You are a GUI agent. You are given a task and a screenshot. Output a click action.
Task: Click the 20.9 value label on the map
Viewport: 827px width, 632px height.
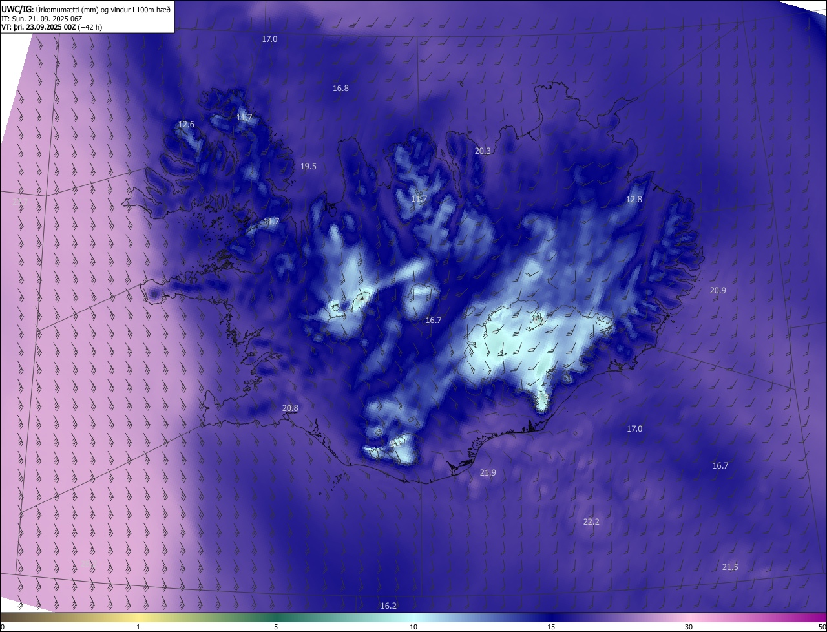[718, 290]
